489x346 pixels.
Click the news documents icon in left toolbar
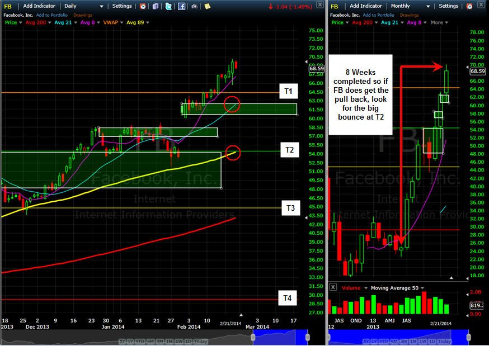pos(156,6)
